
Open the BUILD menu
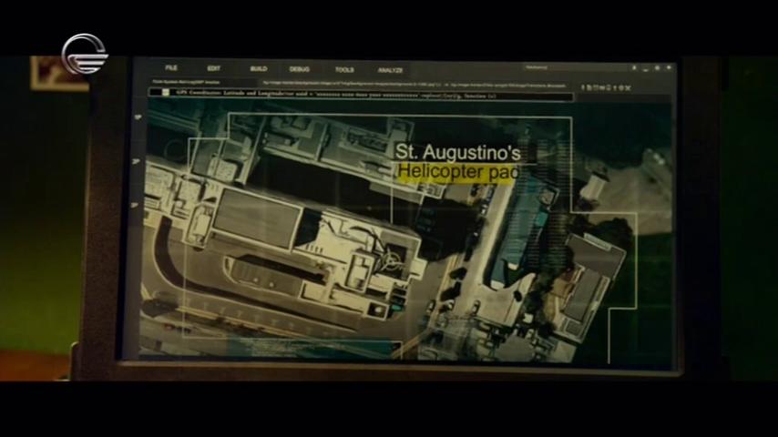[258, 69]
